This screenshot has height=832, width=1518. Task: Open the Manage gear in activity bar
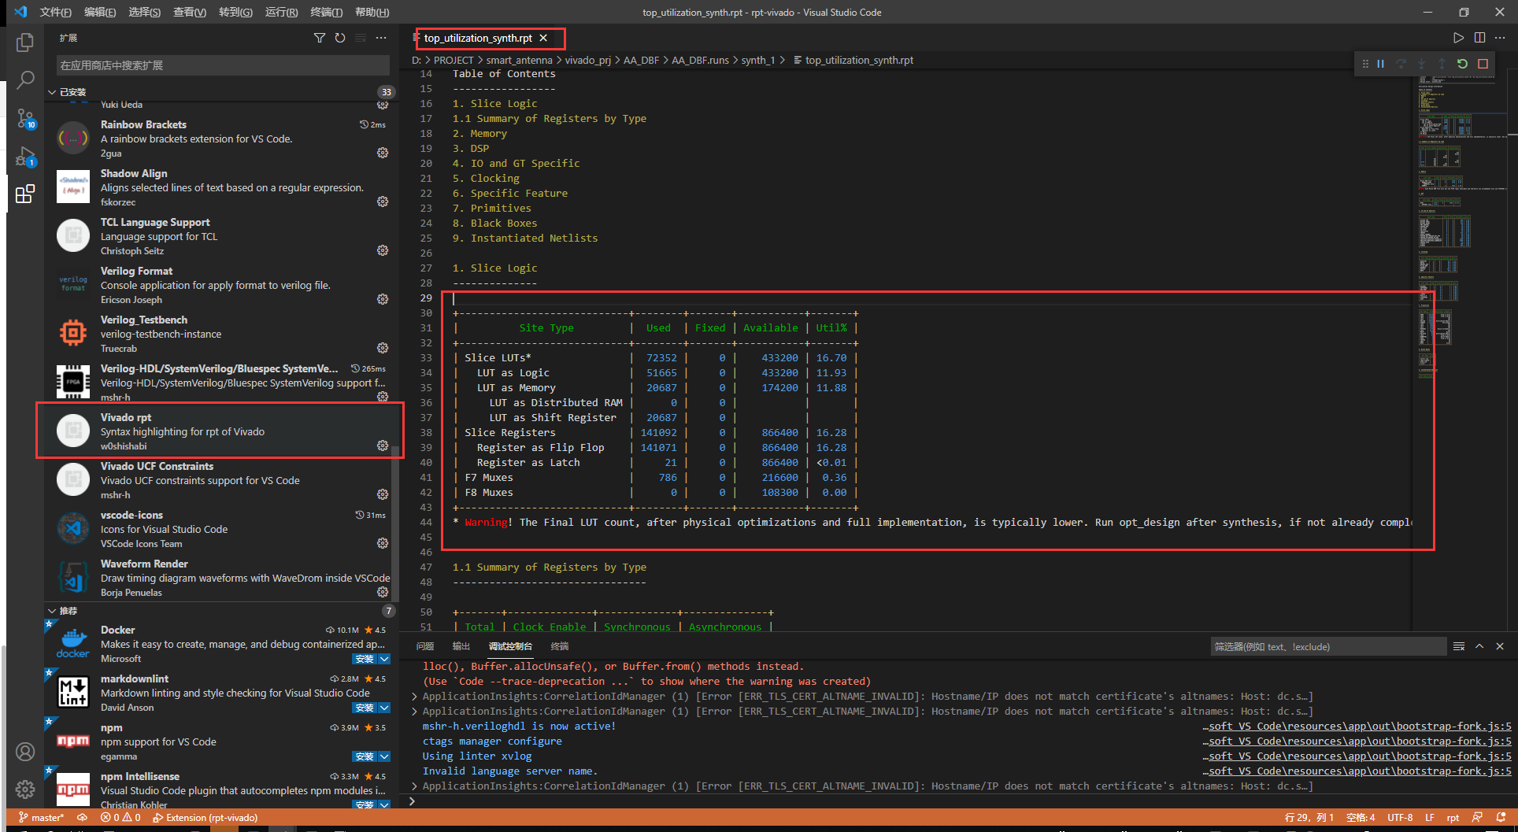click(25, 789)
